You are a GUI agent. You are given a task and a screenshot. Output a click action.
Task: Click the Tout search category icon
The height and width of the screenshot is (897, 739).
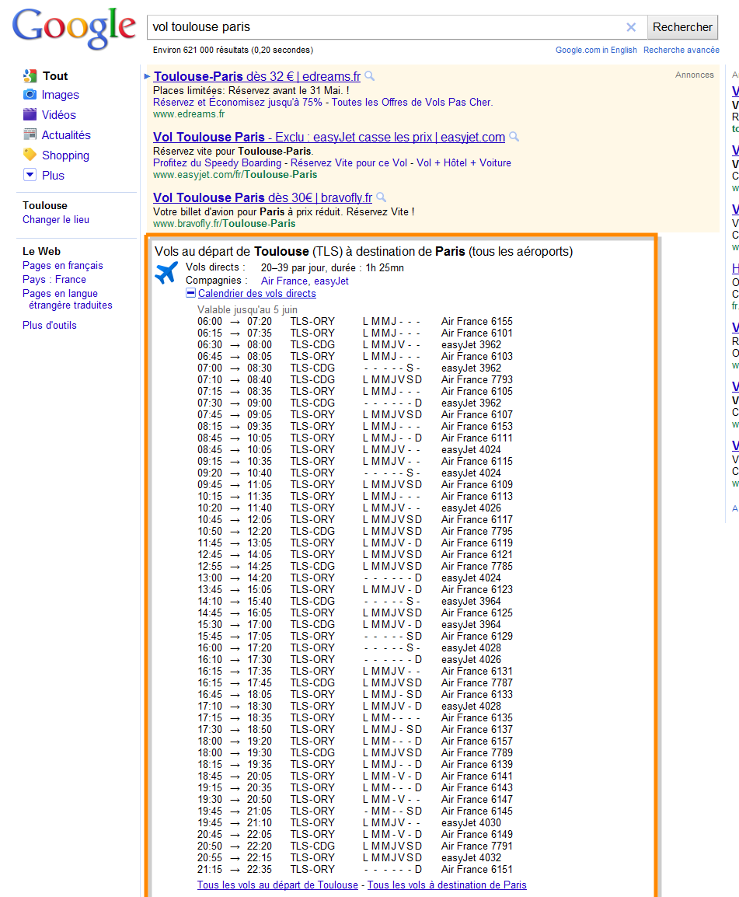click(x=30, y=75)
